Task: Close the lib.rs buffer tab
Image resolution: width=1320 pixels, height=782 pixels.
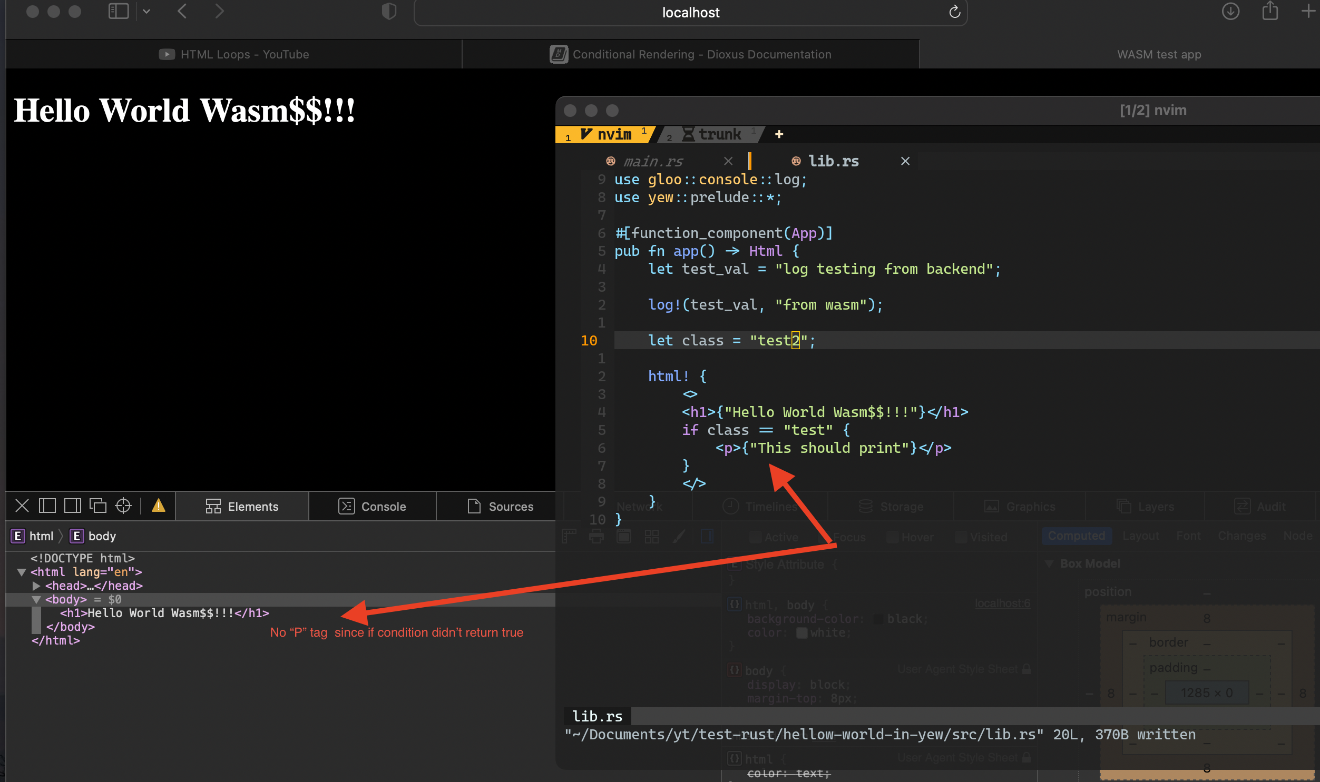Action: tap(905, 161)
